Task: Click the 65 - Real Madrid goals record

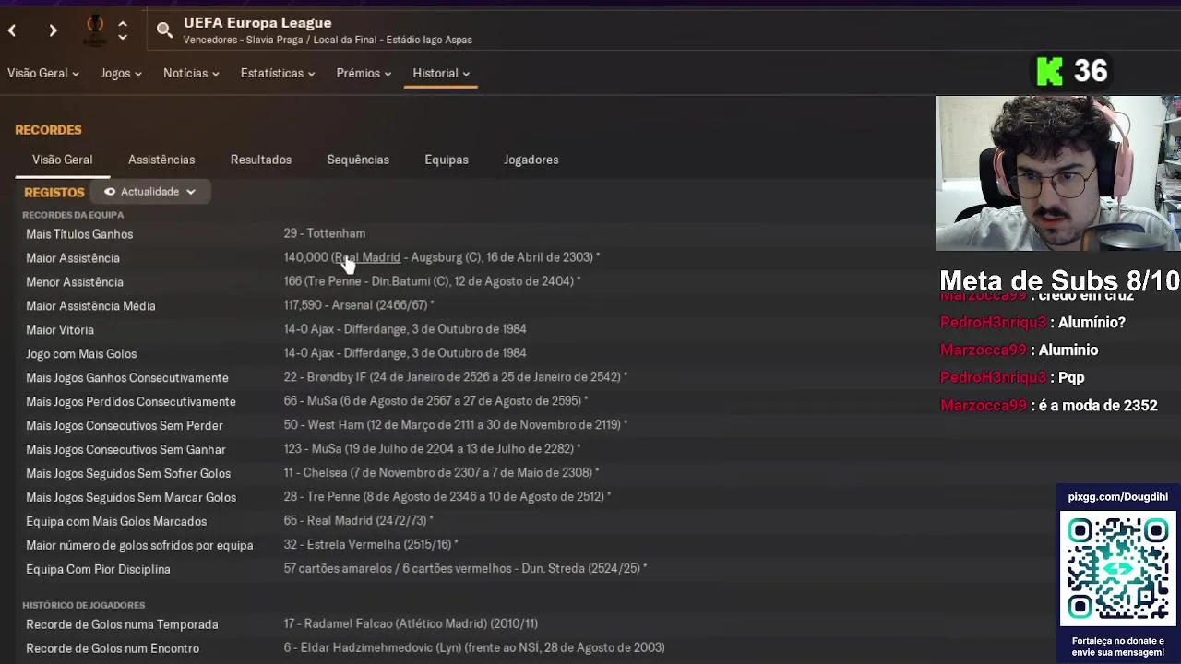Action: pyautogui.click(x=358, y=521)
